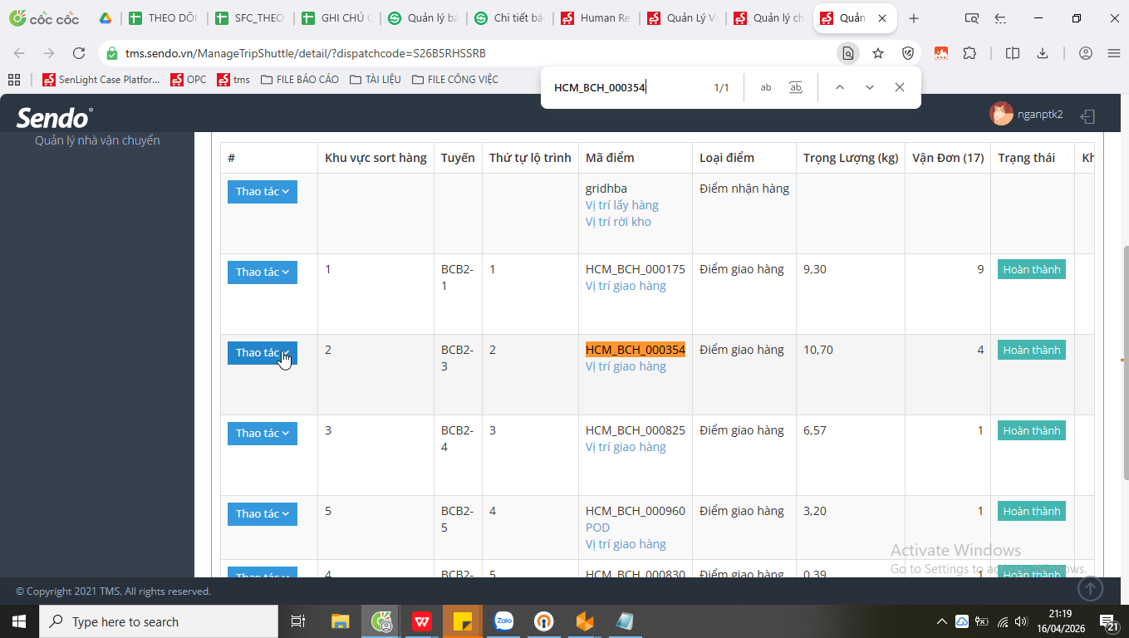Go to the next find match
The width and height of the screenshot is (1129, 638).
[x=870, y=87]
